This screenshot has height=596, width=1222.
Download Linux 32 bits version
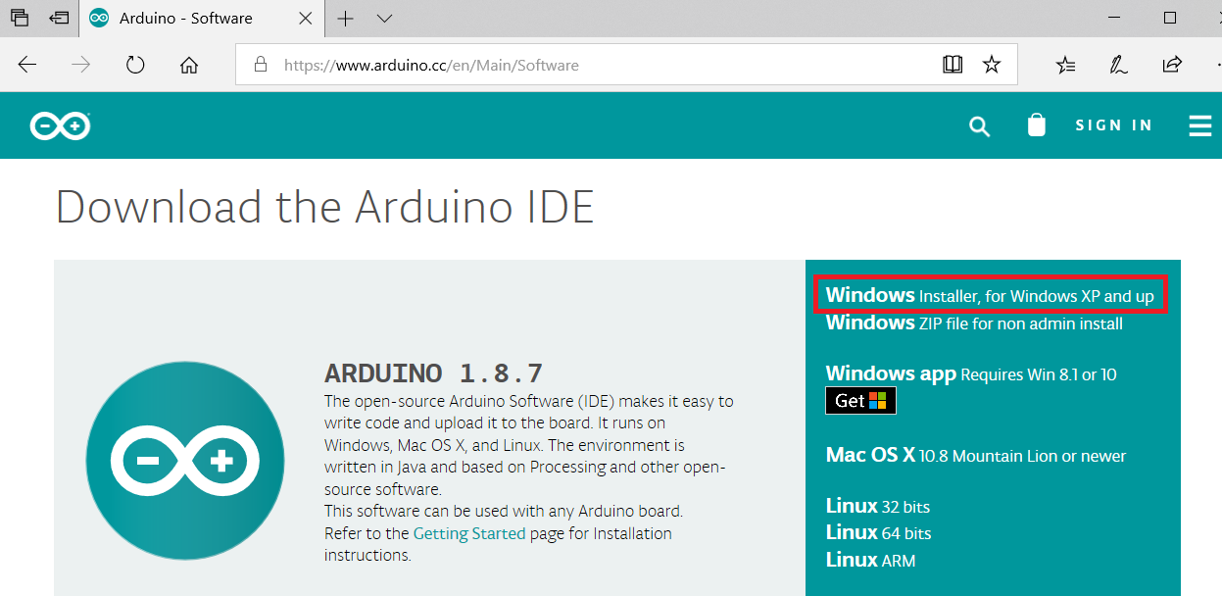[878, 507]
